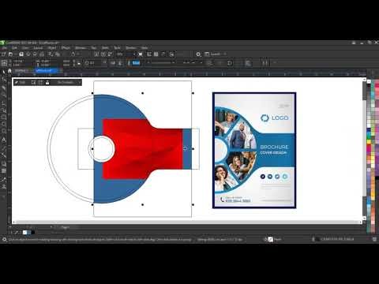Open the File menu
The image size is (379, 284).
4,48
